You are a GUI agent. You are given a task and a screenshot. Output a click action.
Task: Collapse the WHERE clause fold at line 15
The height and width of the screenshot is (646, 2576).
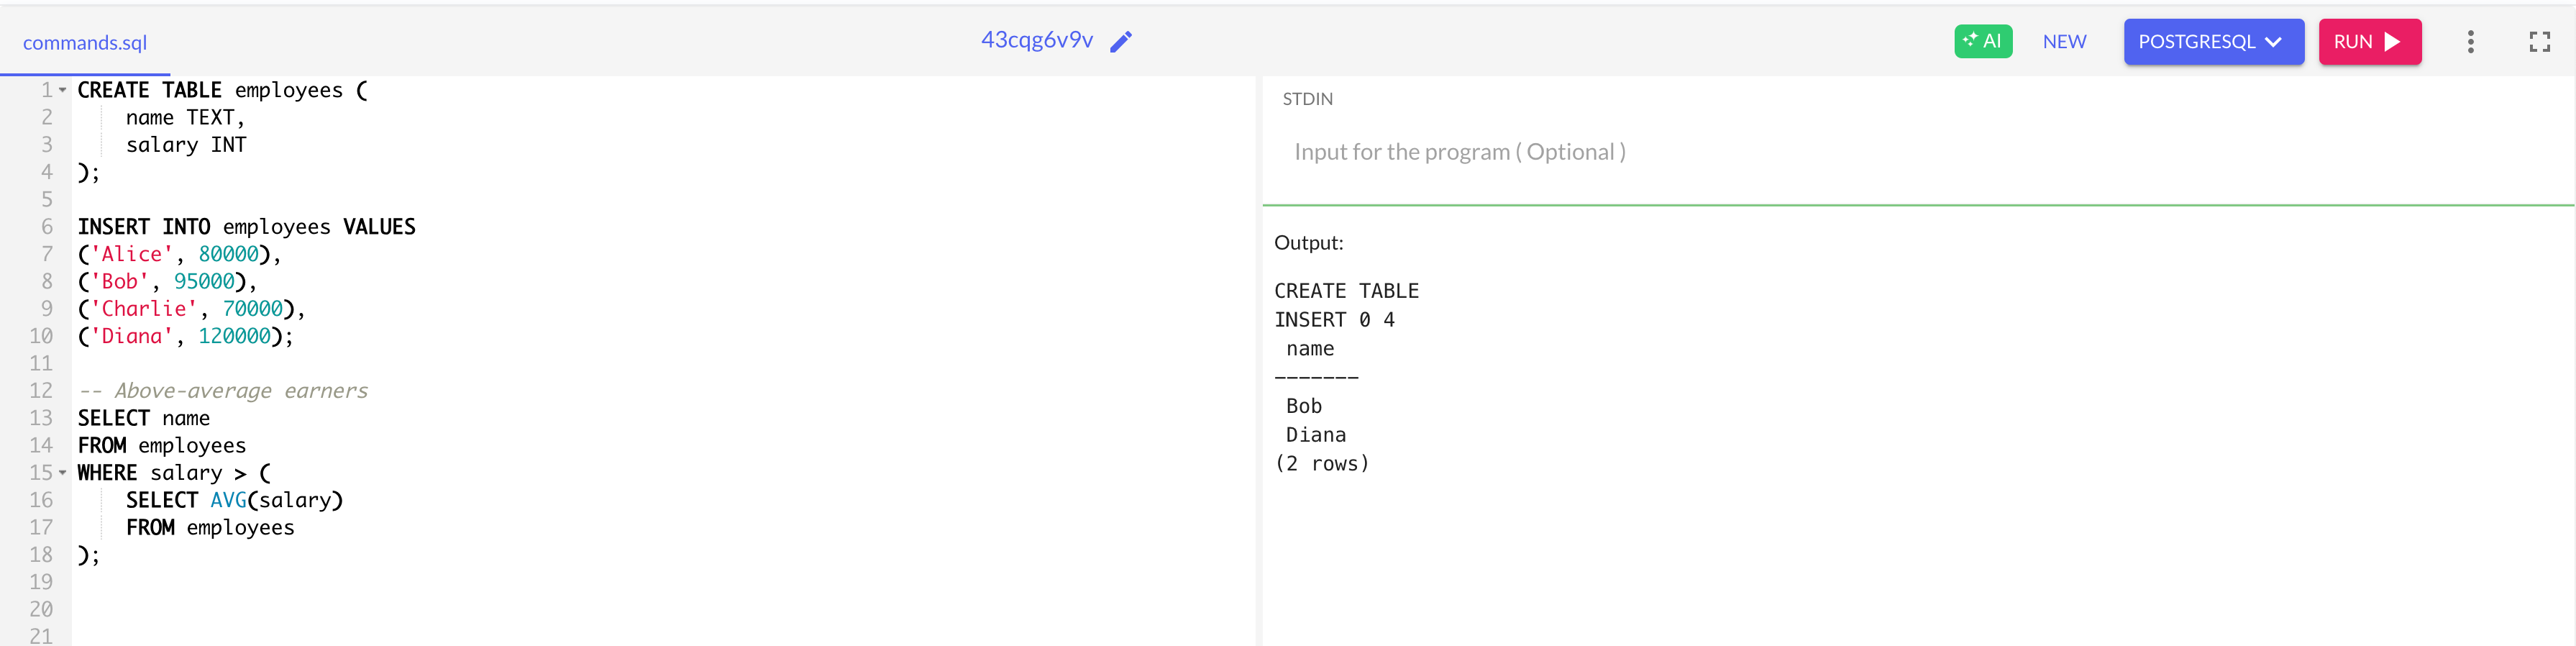pos(62,472)
